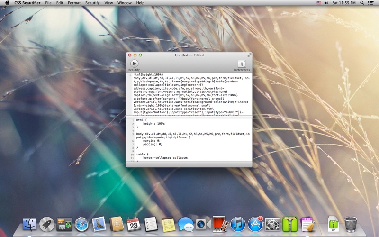Open the Beautify menu
Image resolution: width=379 pixels, height=237 pixels.
92,3
